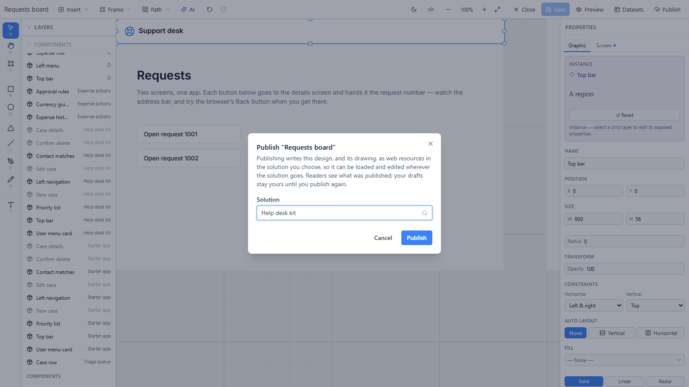The width and height of the screenshot is (689, 387).
Task: Open the Fill None dropdown
Action: pyautogui.click(x=624, y=360)
